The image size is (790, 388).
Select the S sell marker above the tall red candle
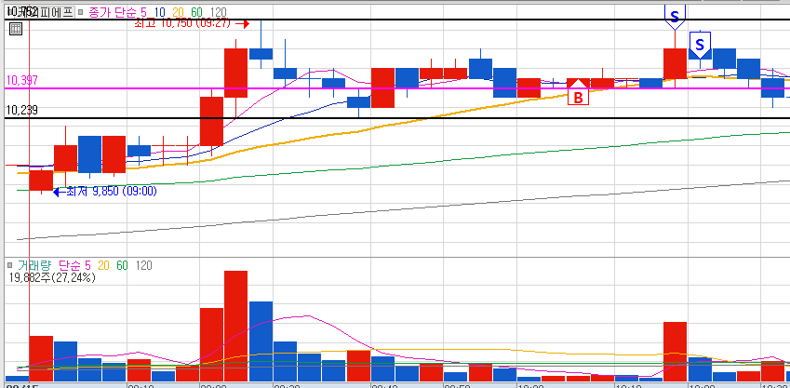coord(675,16)
